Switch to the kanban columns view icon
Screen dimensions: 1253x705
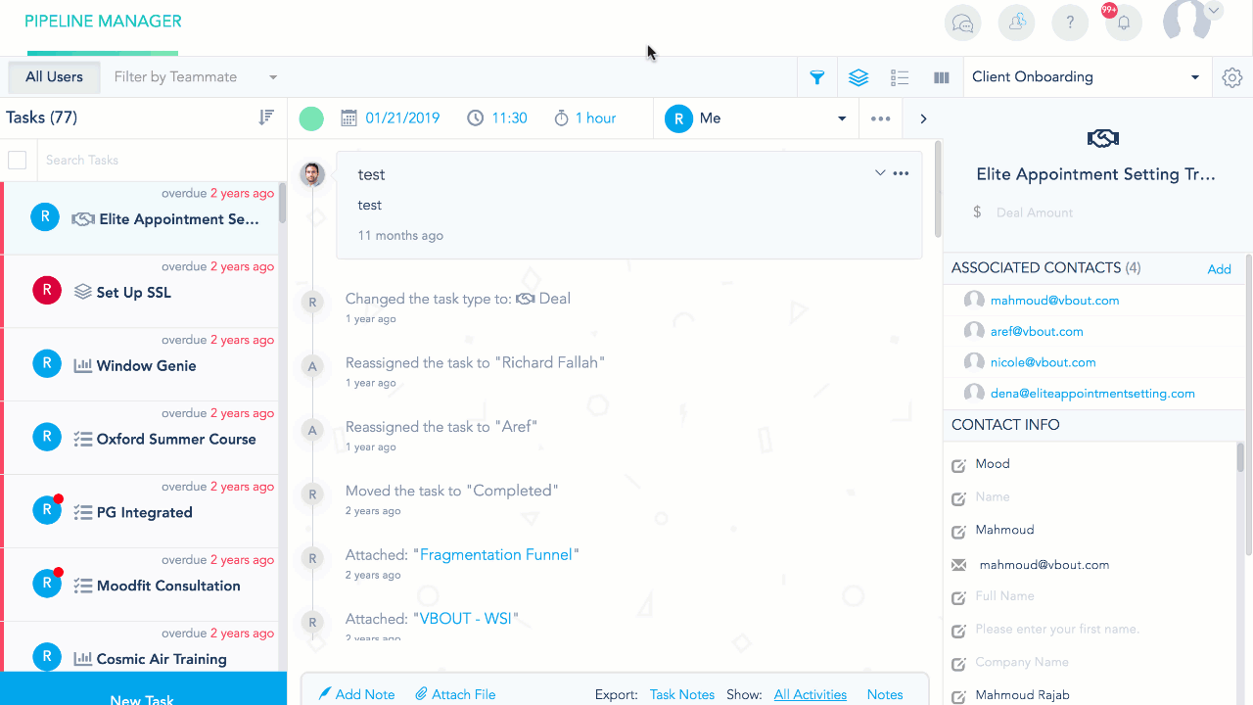[x=942, y=77]
